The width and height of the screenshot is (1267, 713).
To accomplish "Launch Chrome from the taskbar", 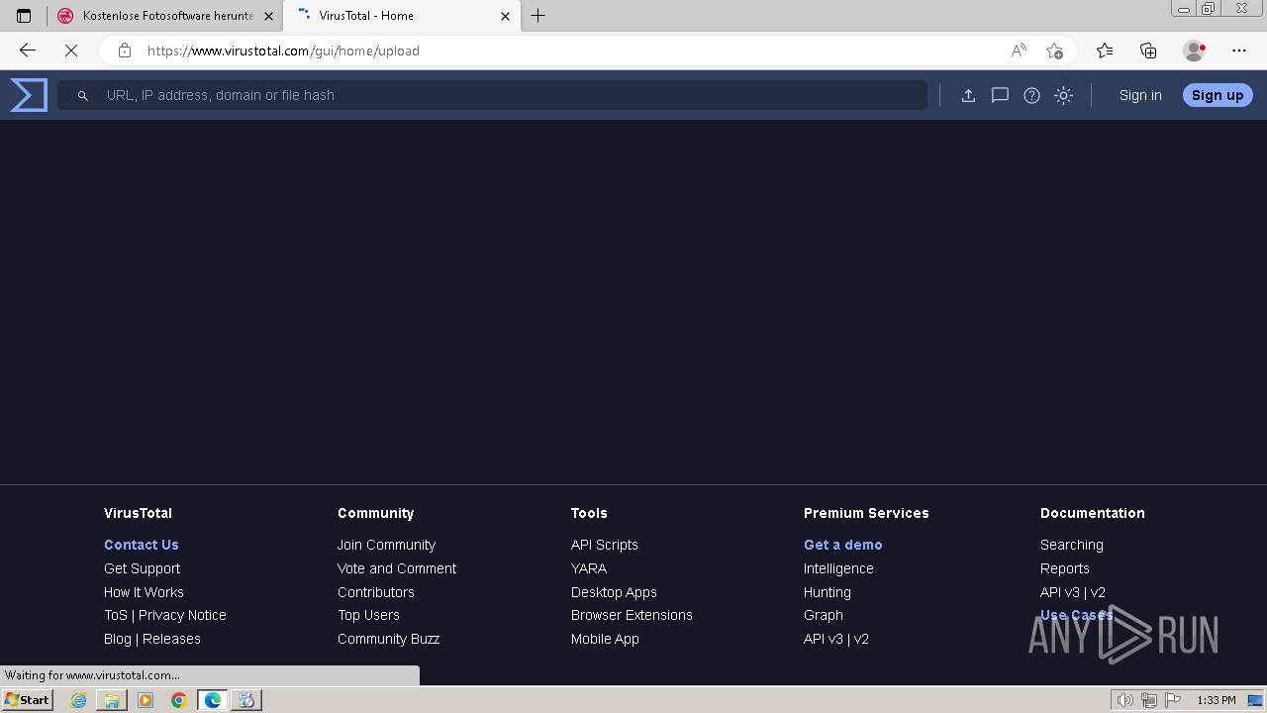I will click(179, 700).
